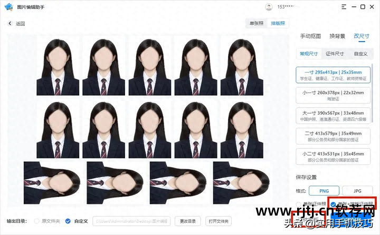The image size is (380, 235).
Task: Switch to the 单张照 tab
Action: [x=256, y=24]
